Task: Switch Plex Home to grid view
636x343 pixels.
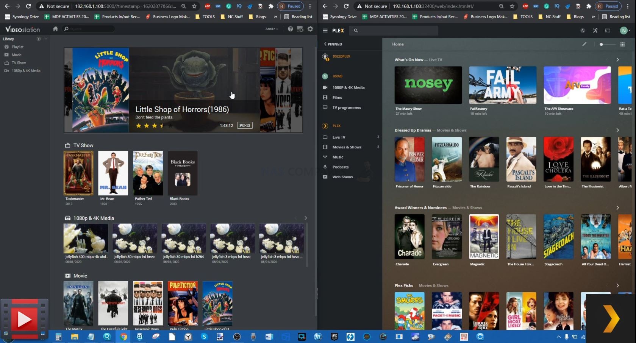Action: click(622, 44)
